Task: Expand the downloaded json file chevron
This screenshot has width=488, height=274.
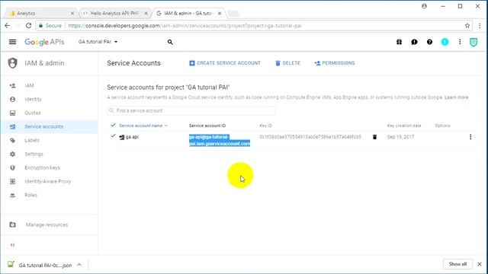Action: (x=79, y=265)
